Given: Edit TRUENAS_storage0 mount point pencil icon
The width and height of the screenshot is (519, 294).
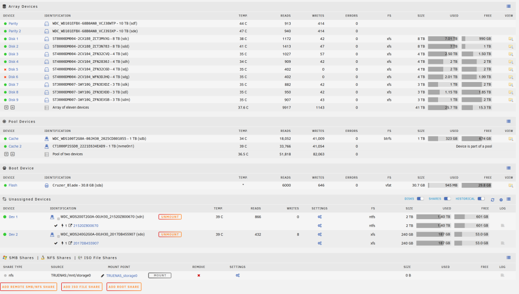Looking at the screenshot, I should click(x=103, y=275).
